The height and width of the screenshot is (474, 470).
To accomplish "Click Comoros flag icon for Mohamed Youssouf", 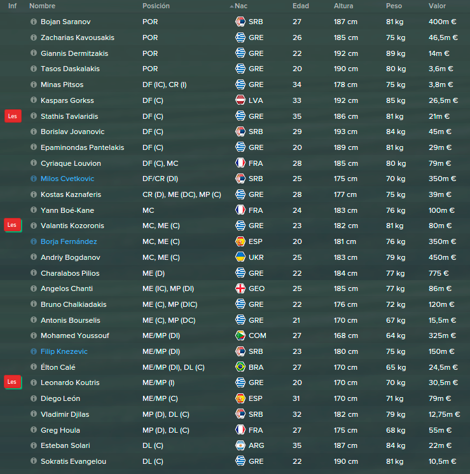I will coord(240,335).
